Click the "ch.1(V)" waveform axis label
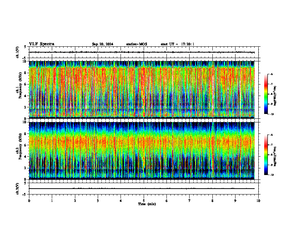Image resolution: width=291 pixels, height=225 pixels. [x=18, y=52]
